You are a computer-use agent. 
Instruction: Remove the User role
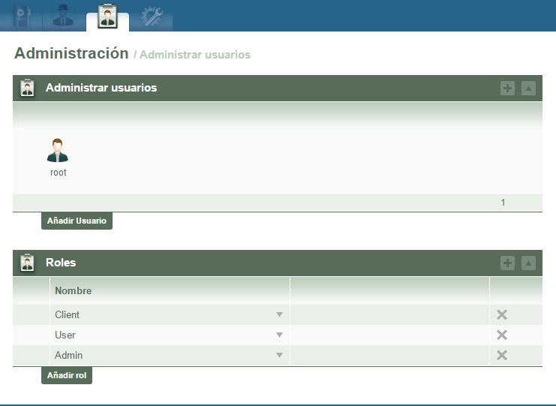pos(502,335)
